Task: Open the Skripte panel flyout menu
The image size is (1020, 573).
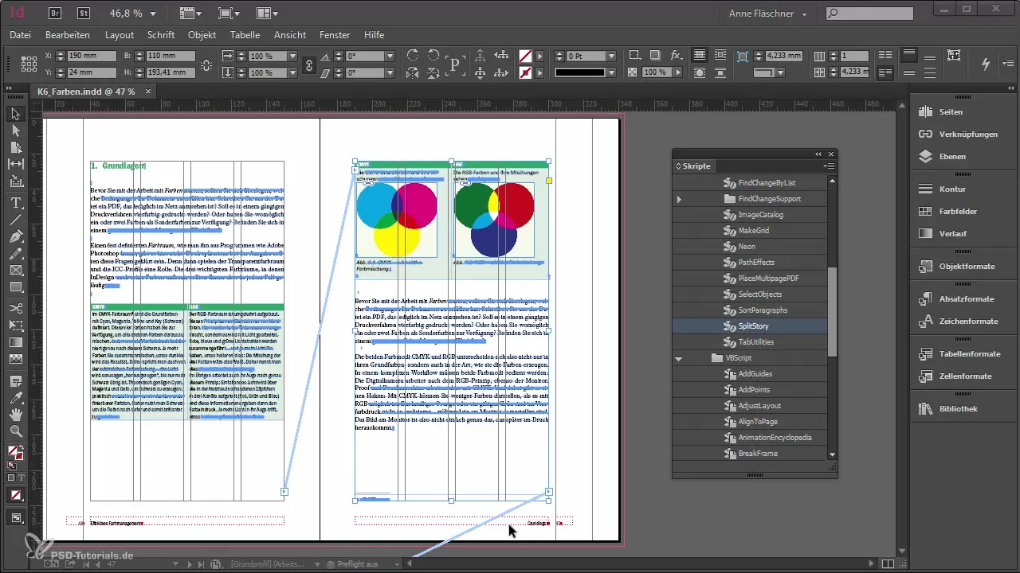Action: pos(829,166)
